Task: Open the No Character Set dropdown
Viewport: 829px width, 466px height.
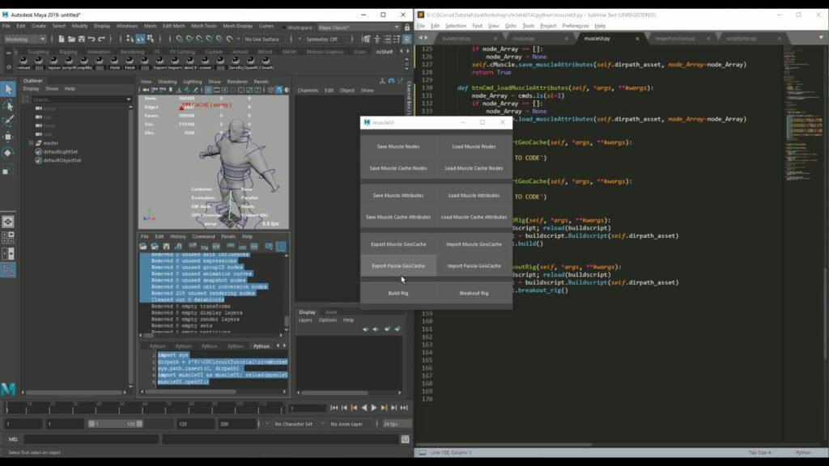Action: [294, 424]
